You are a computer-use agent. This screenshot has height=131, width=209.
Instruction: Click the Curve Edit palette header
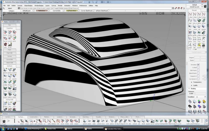pyautogui.click(x=10, y=59)
